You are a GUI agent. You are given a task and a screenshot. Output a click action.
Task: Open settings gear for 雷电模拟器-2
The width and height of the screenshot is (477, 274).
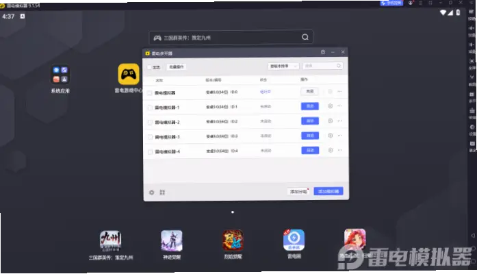pos(331,121)
